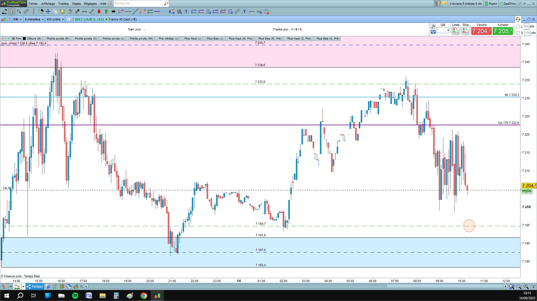Open the Windows Start menu
537x301 pixels.
(7, 296)
